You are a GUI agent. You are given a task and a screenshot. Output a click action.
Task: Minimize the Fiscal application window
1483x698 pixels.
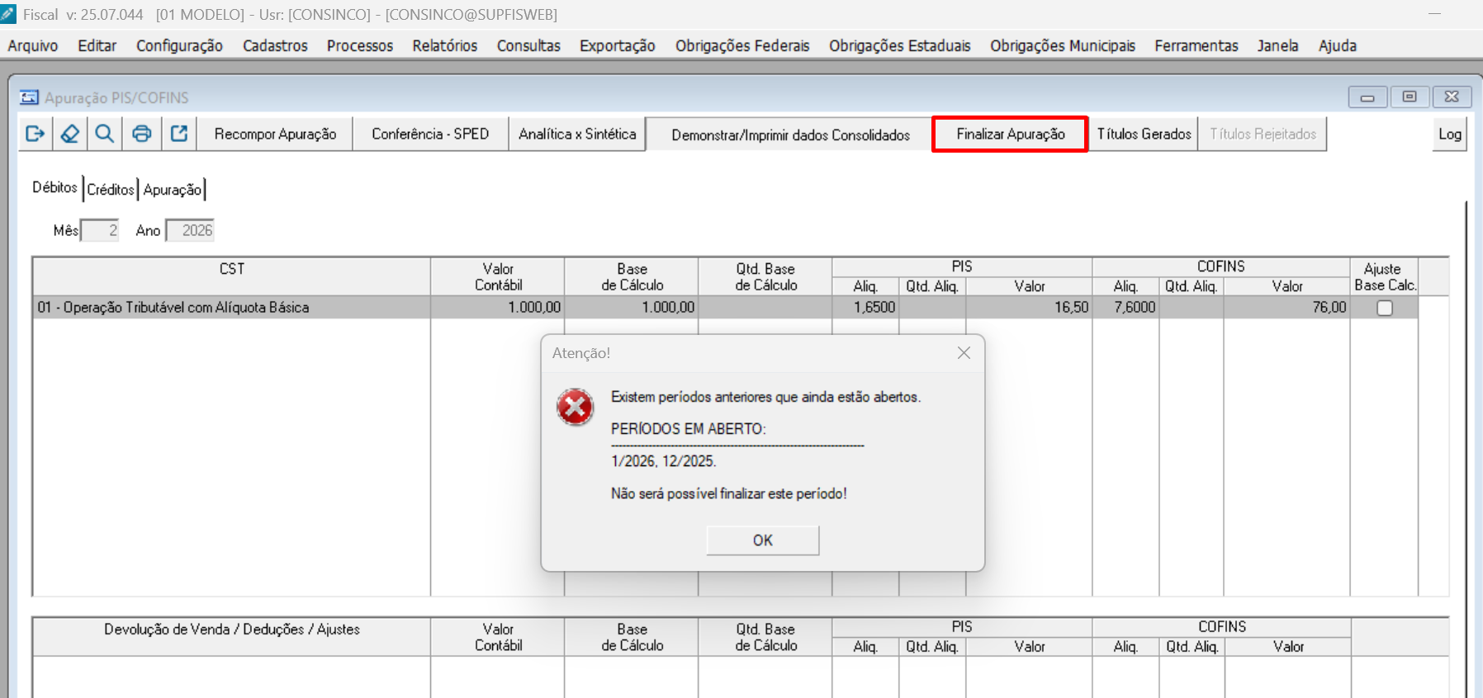(x=1435, y=14)
